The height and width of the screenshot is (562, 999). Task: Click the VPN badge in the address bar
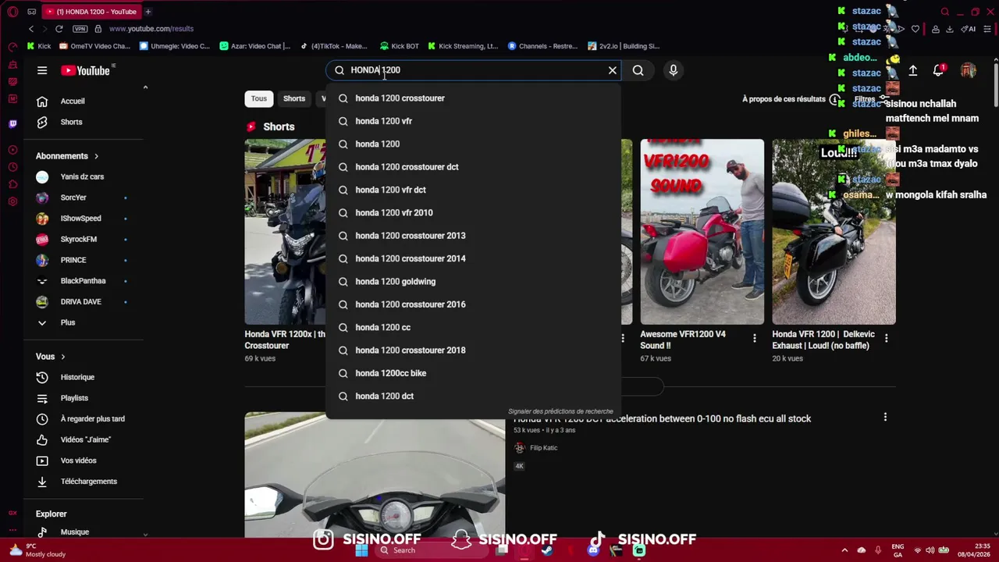tap(80, 29)
